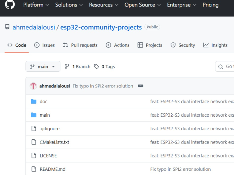View the 1 Branch link
The image size is (234, 175).
point(78,66)
